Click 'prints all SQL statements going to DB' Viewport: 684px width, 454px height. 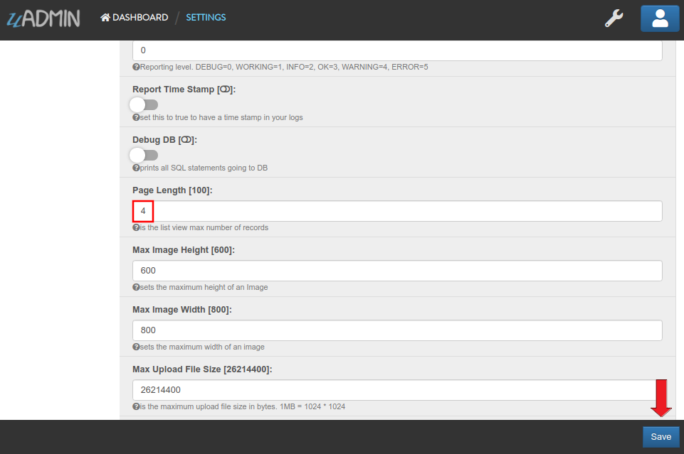point(204,168)
